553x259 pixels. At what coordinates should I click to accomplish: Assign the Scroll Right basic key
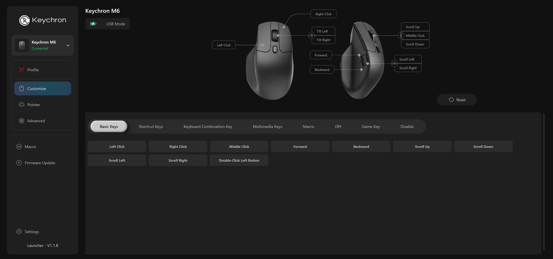178,160
